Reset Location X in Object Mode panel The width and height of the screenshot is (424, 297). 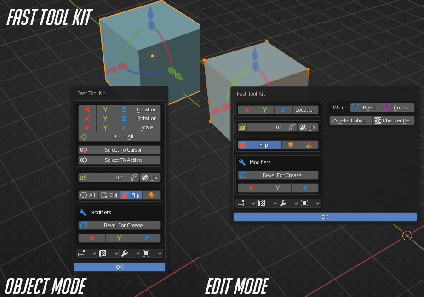click(x=87, y=109)
